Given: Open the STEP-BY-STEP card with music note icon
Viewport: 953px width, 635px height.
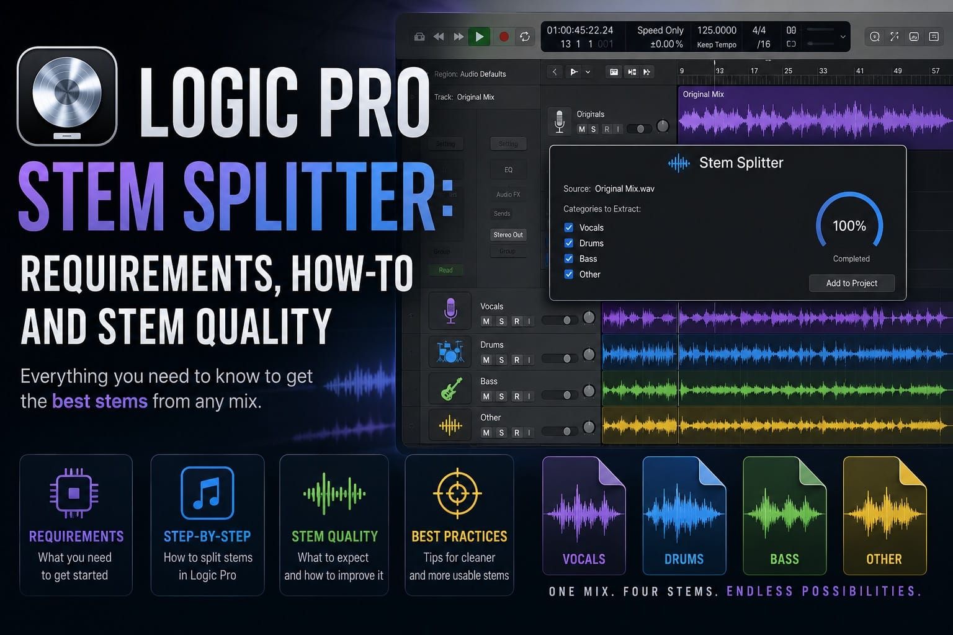Looking at the screenshot, I should pyautogui.click(x=208, y=525).
